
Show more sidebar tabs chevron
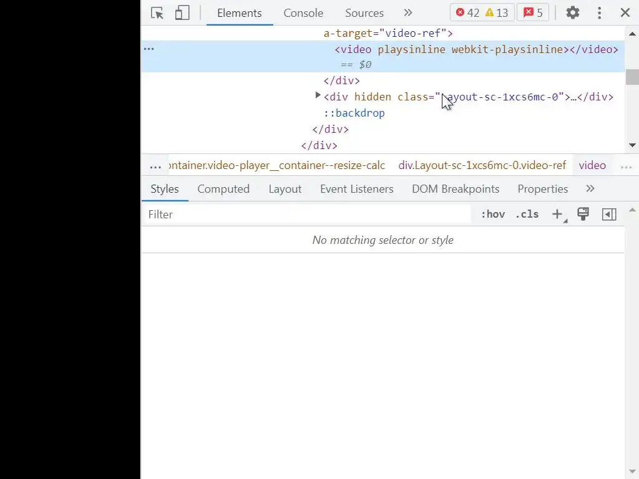[x=590, y=188]
